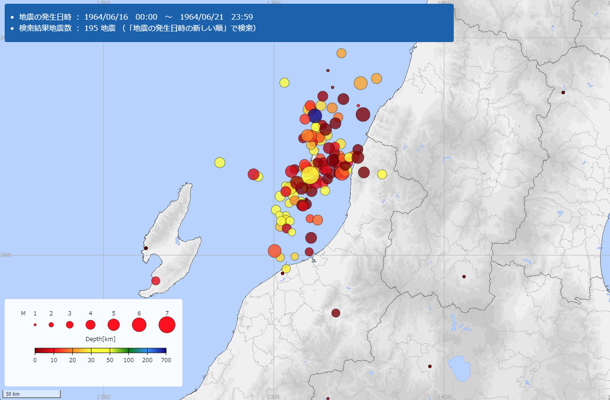Select the large orange circle near the top of the cluster
Screen dimensions: 610x400
point(360,83)
